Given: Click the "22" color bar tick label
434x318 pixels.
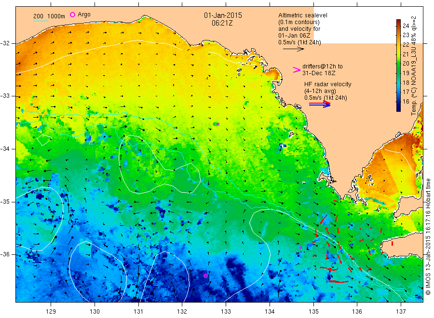Looking at the screenshot, I should click(x=406, y=44).
